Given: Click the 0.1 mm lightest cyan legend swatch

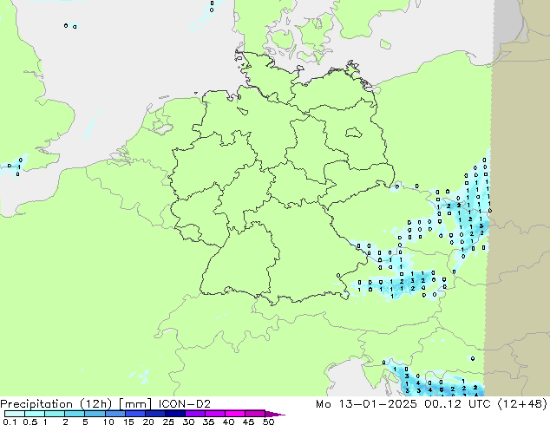Looking at the screenshot, I should click(15, 414).
